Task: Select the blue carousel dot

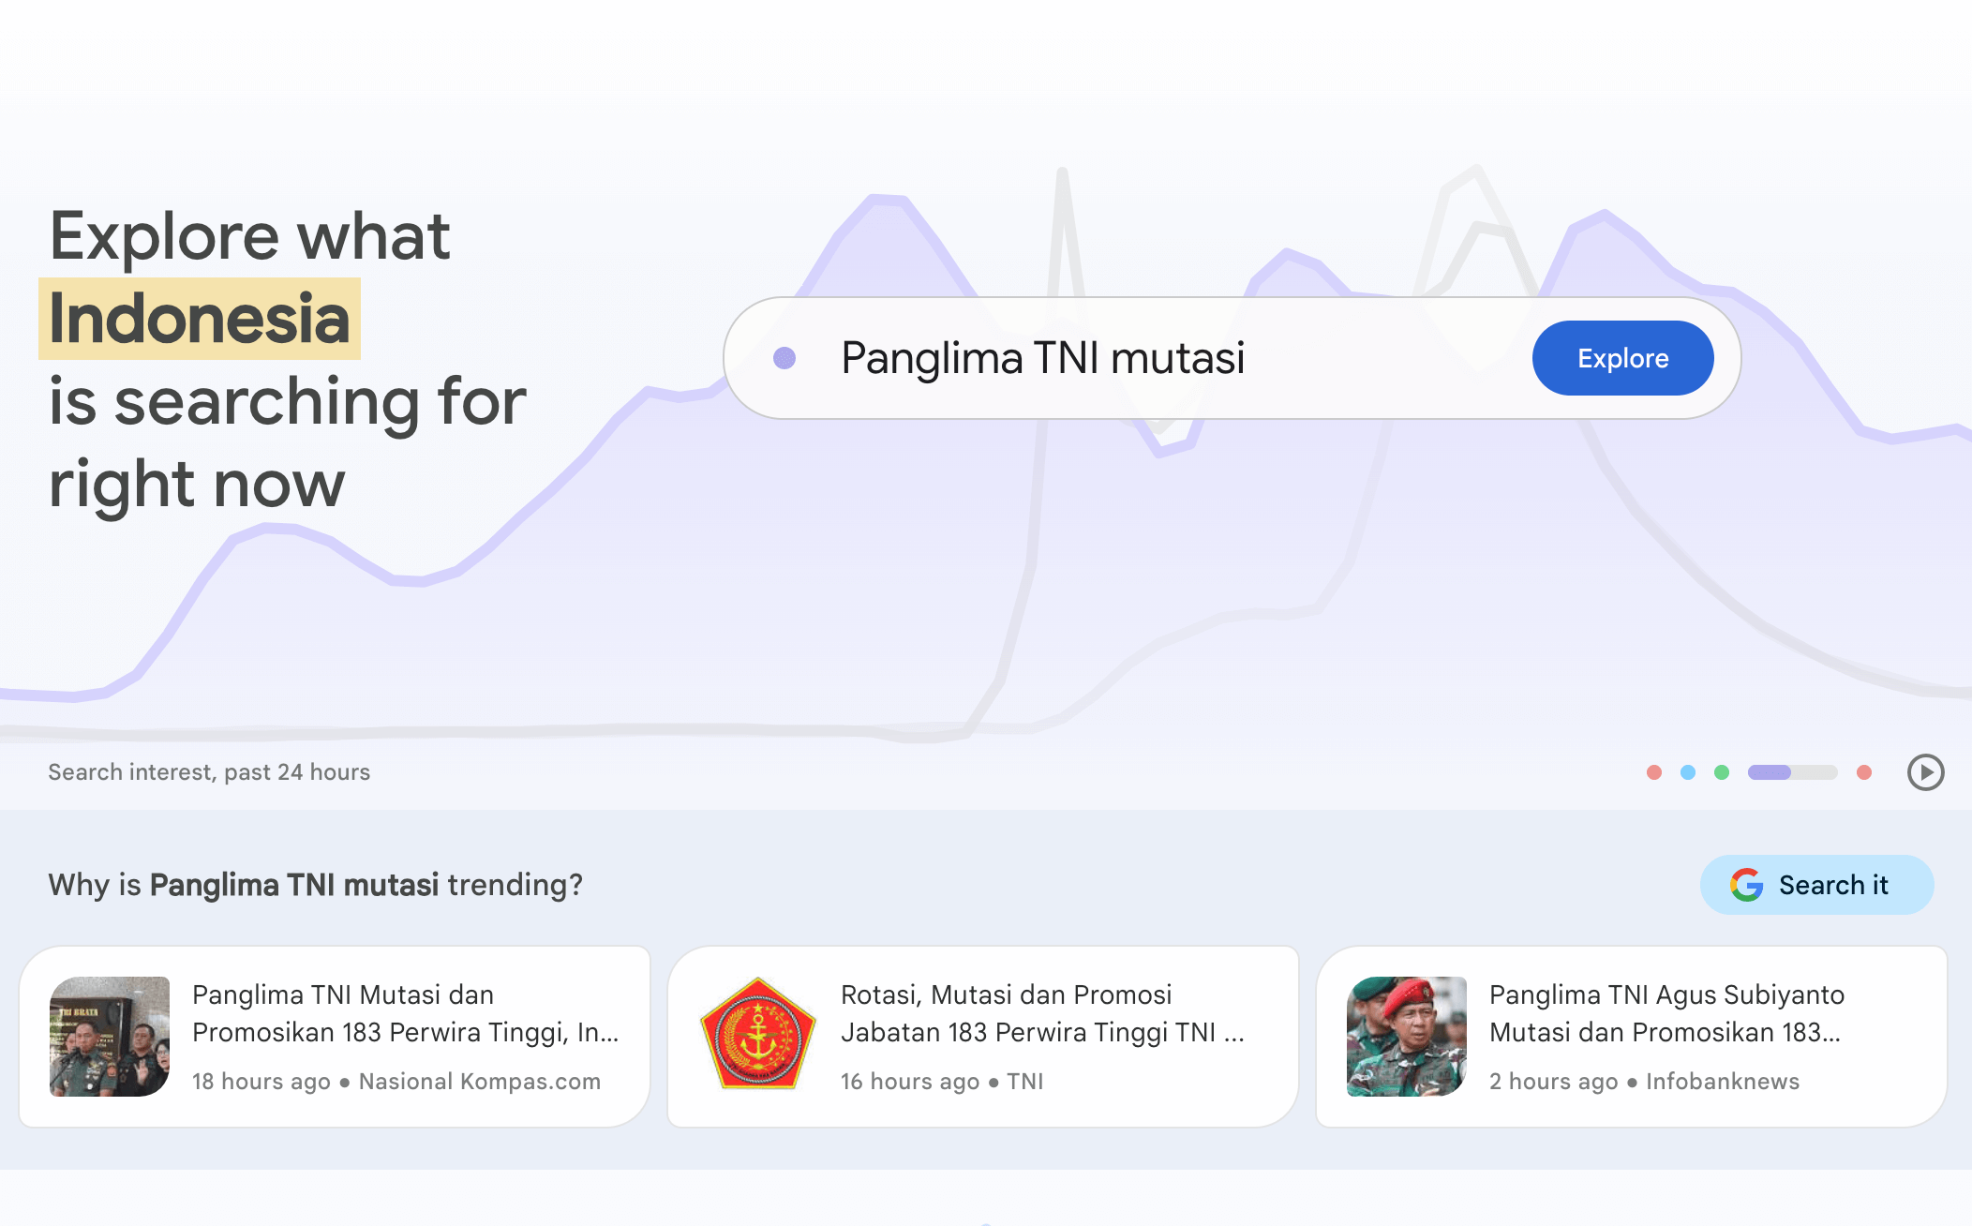Action: click(1688, 772)
